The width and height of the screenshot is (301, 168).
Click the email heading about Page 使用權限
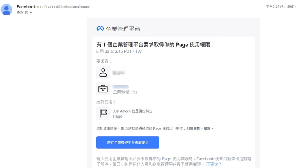coord(153,45)
